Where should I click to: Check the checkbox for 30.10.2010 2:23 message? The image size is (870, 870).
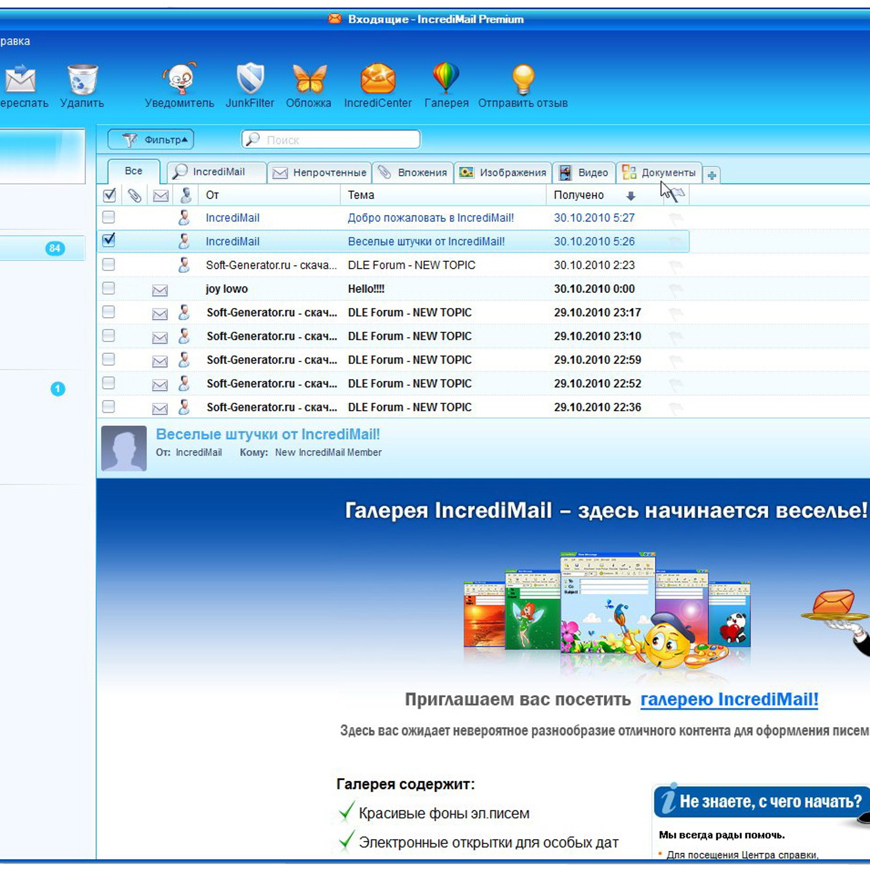[x=109, y=264]
